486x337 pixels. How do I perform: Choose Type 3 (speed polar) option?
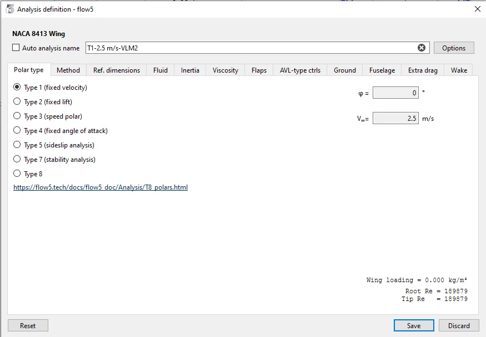(17, 116)
